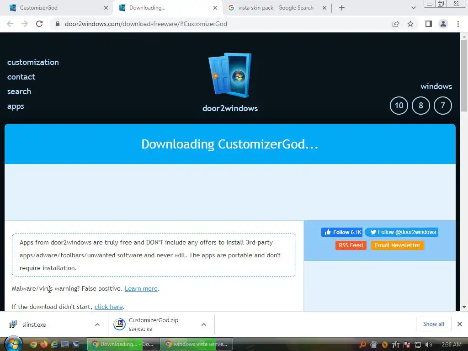Image resolution: width=468 pixels, height=351 pixels.
Task: Open the flag security alert tray icon
Action: 406,345
